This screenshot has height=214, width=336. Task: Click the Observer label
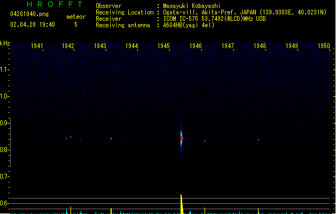click(108, 6)
